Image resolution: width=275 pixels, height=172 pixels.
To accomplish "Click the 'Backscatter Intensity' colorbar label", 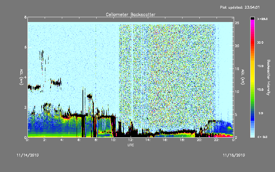I will pyautogui.click(x=268, y=77).
